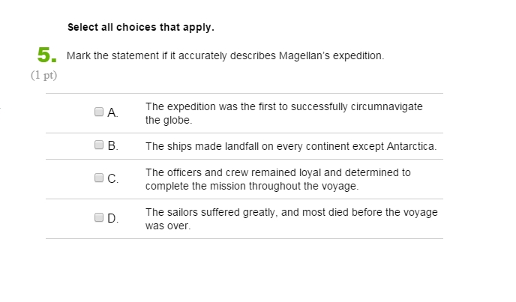Mark the checkbox for choice D

[x=99, y=217]
